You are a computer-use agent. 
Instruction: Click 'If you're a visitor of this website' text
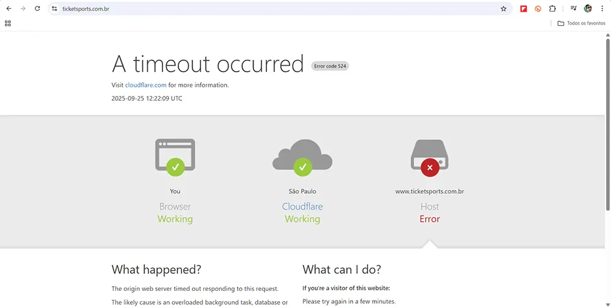[x=346, y=288]
